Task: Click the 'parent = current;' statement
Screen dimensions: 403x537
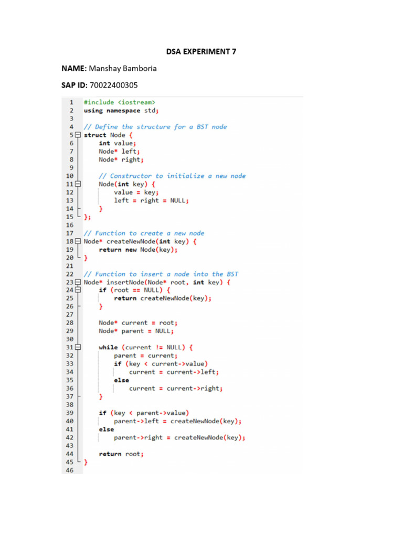Action: click(146, 356)
